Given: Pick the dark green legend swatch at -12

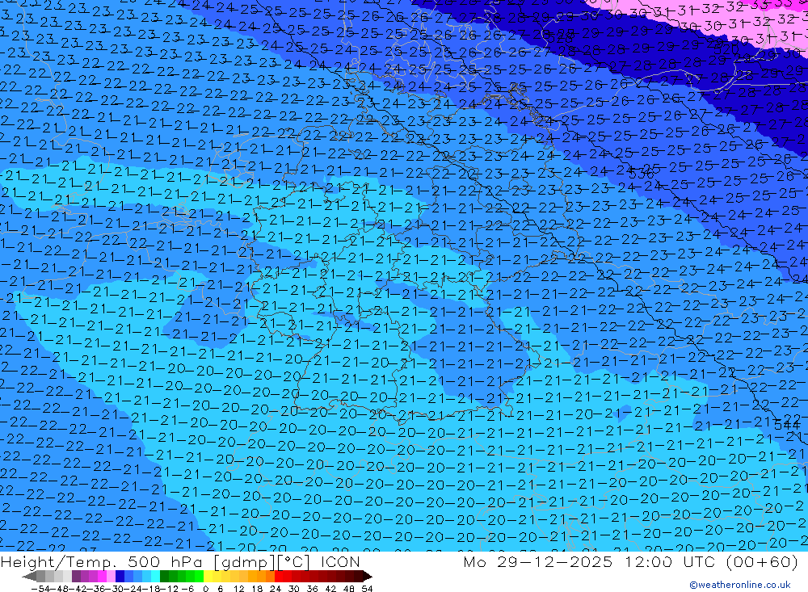Looking at the screenshot, I should [x=164, y=576].
